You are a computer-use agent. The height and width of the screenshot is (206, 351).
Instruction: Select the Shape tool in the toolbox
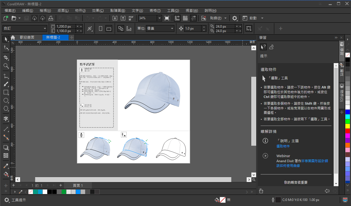6,48
